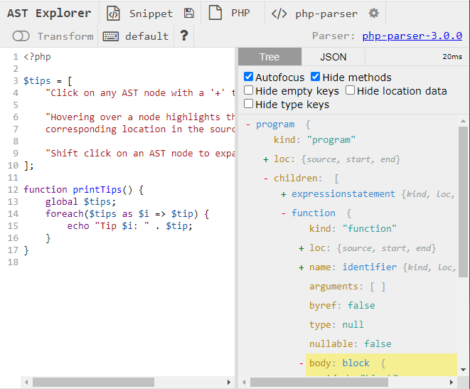Collapse the children array node
This screenshot has height=389, width=470.
[266, 178]
